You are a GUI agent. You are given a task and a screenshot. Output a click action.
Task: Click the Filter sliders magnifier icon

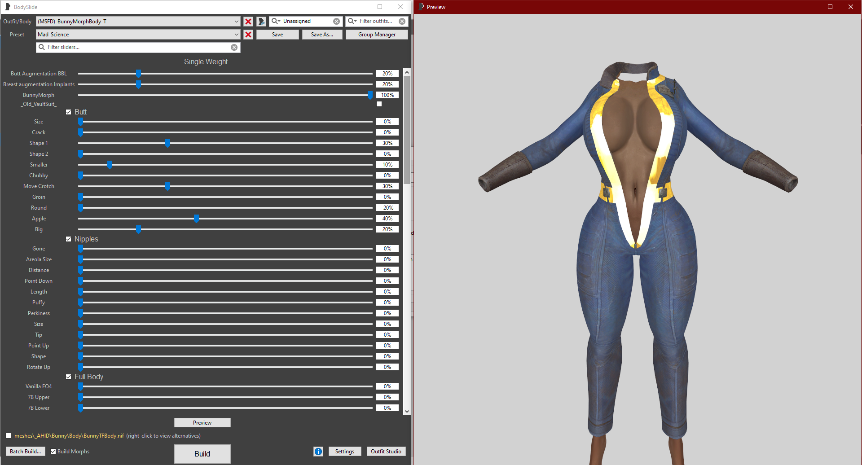[42, 47]
